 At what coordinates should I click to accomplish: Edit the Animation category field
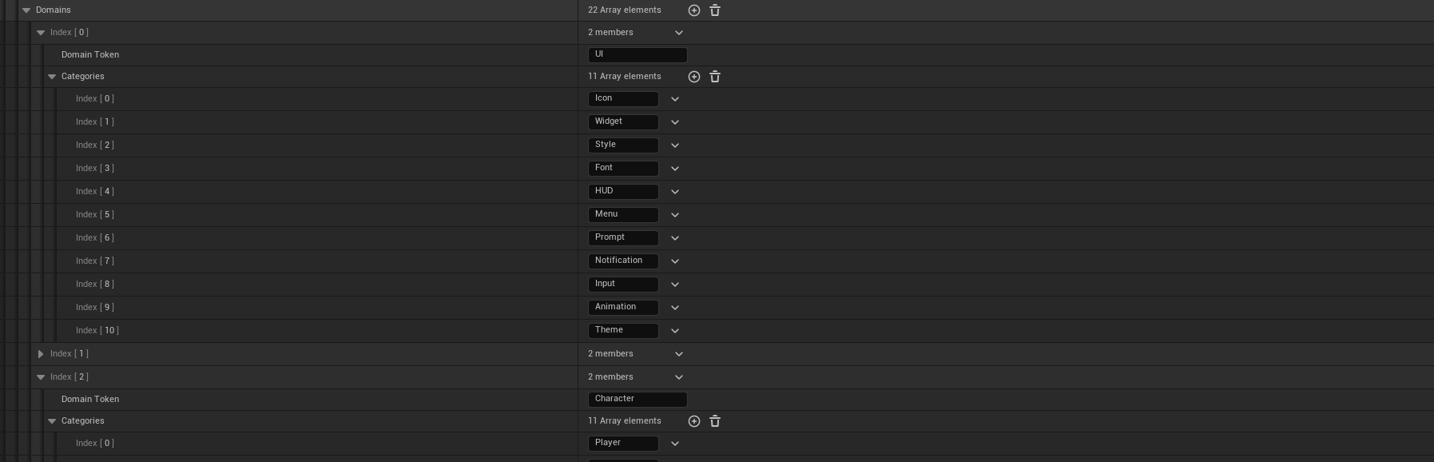(623, 308)
